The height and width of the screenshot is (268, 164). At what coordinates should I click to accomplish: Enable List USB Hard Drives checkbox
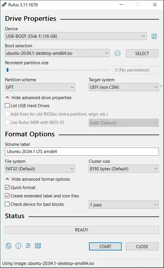click(7, 106)
